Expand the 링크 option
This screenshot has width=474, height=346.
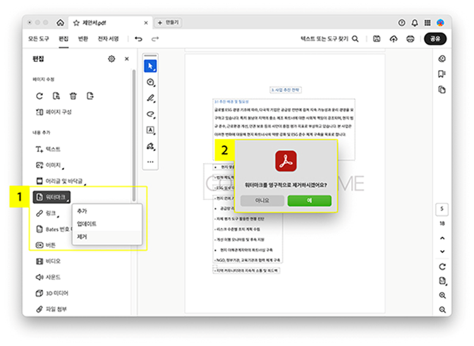pos(47,213)
